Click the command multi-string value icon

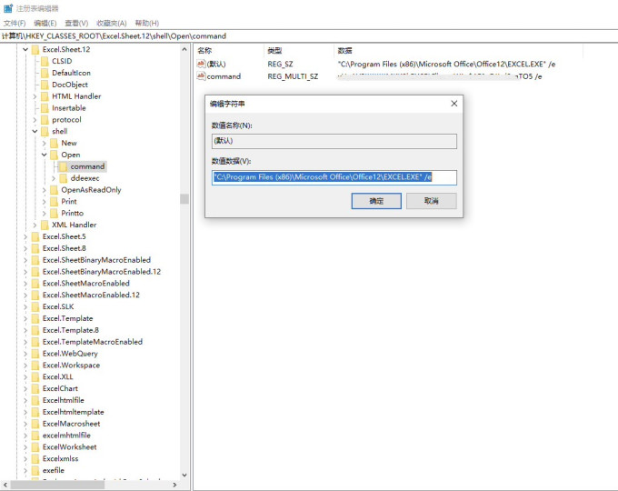click(x=201, y=76)
